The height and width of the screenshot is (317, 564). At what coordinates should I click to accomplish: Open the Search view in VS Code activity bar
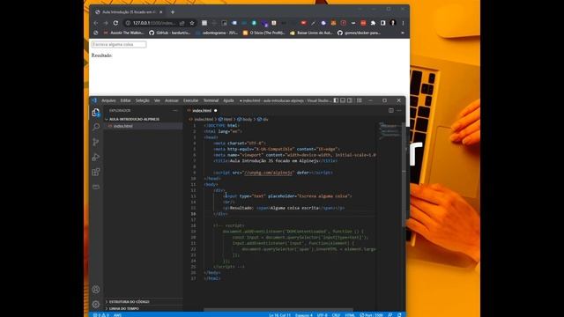pos(96,127)
